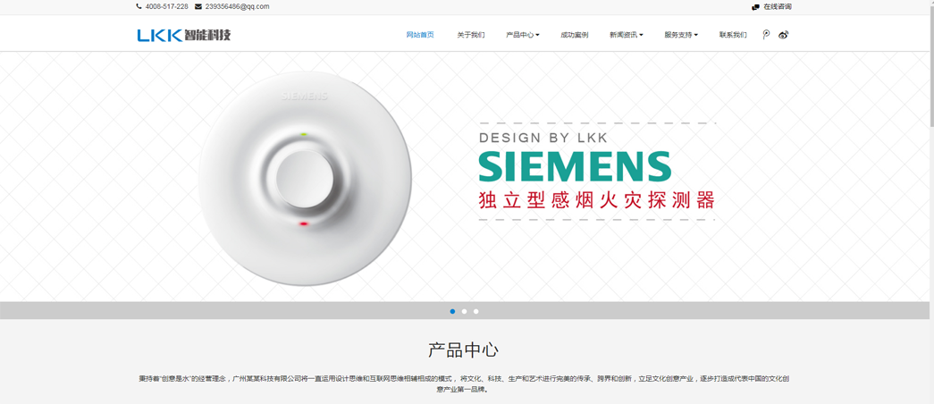Select the third carousel slide dot
The image size is (934, 404).
click(475, 311)
